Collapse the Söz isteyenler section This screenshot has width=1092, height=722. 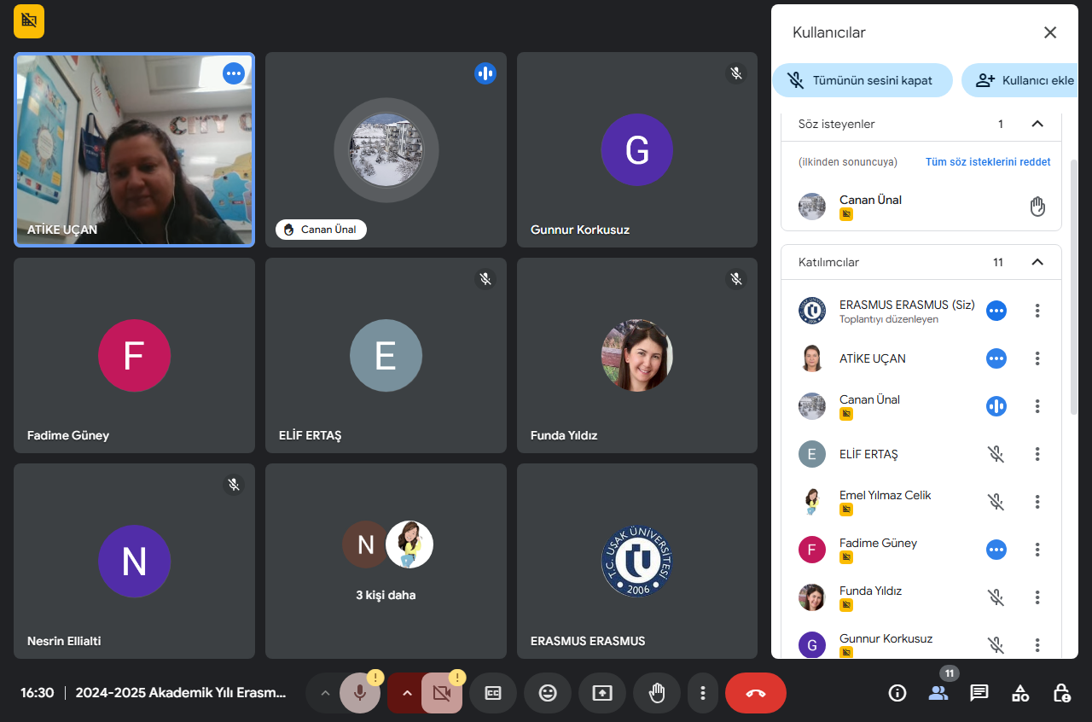[x=1037, y=124]
